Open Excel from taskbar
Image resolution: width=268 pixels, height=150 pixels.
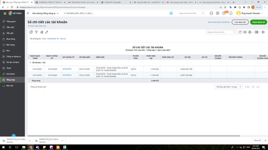65,147
